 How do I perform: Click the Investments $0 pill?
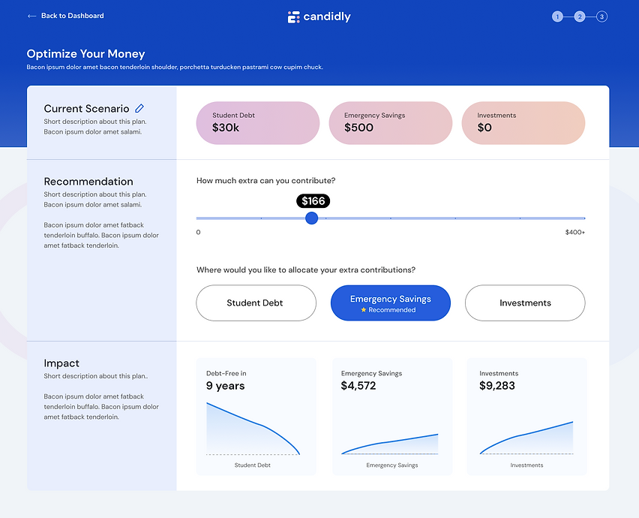pos(523,123)
